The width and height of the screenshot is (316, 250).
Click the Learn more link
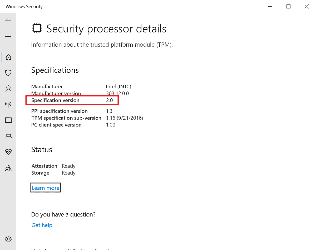click(x=46, y=188)
